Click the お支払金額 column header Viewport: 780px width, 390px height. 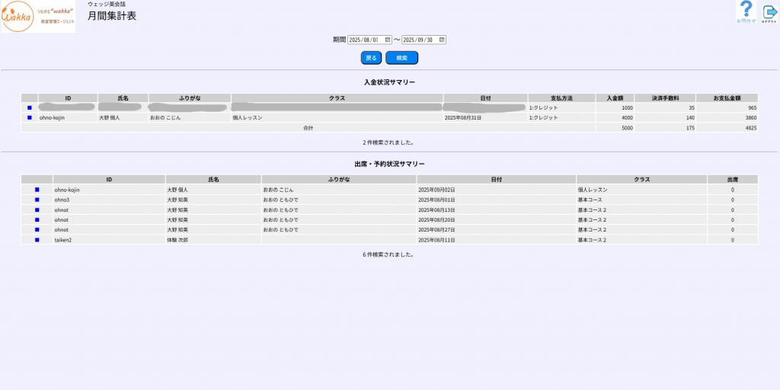click(x=727, y=98)
